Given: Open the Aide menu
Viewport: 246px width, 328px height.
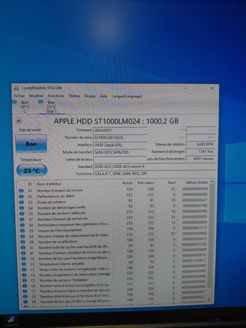Looking at the screenshot, I should point(104,96).
